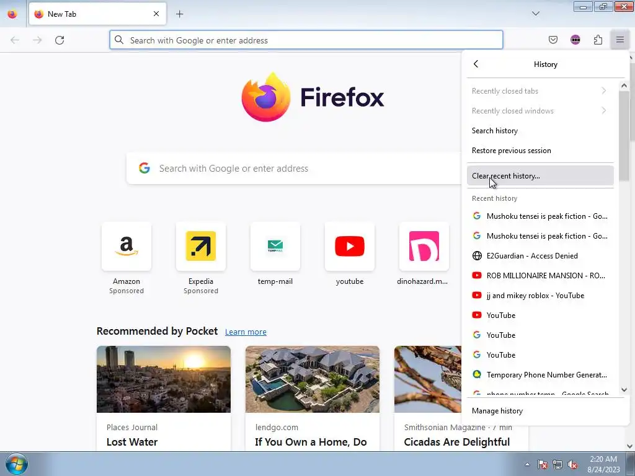Click the page scroll down arrow
Viewport: 635px width, 476px height.
click(x=630, y=446)
